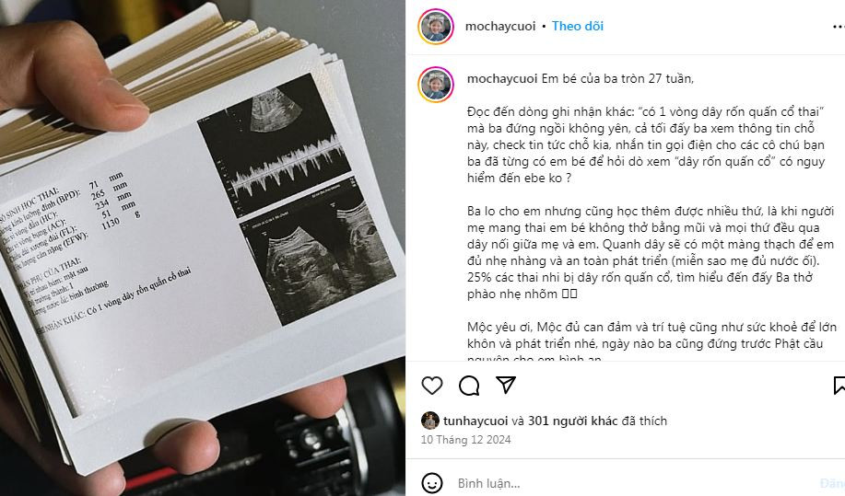Save the post with bookmark icon
The image size is (845, 496).
(839, 386)
